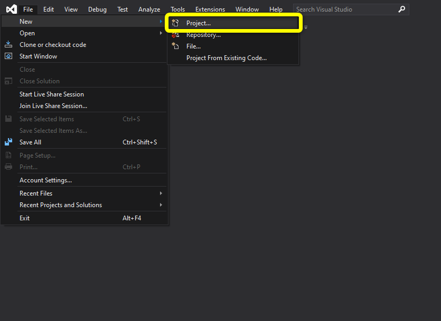This screenshot has width=441, height=321.
Task: Open the Debug menu
Action: pyautogui.click(x=97, y=9)
